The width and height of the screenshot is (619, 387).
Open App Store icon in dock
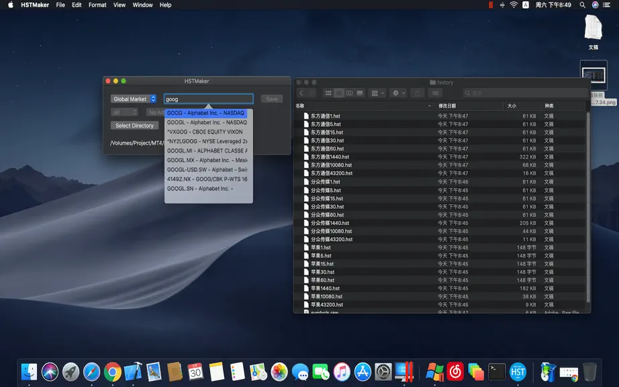(x=363, y=372)
